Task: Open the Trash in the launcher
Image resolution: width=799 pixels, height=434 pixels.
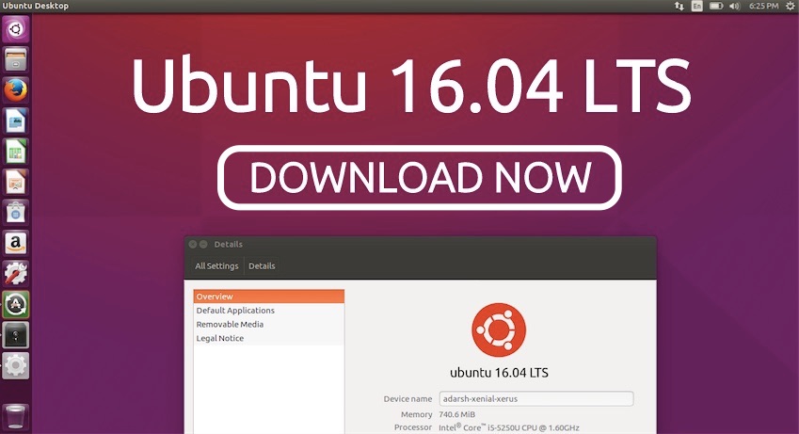Action: pos(16,415)
